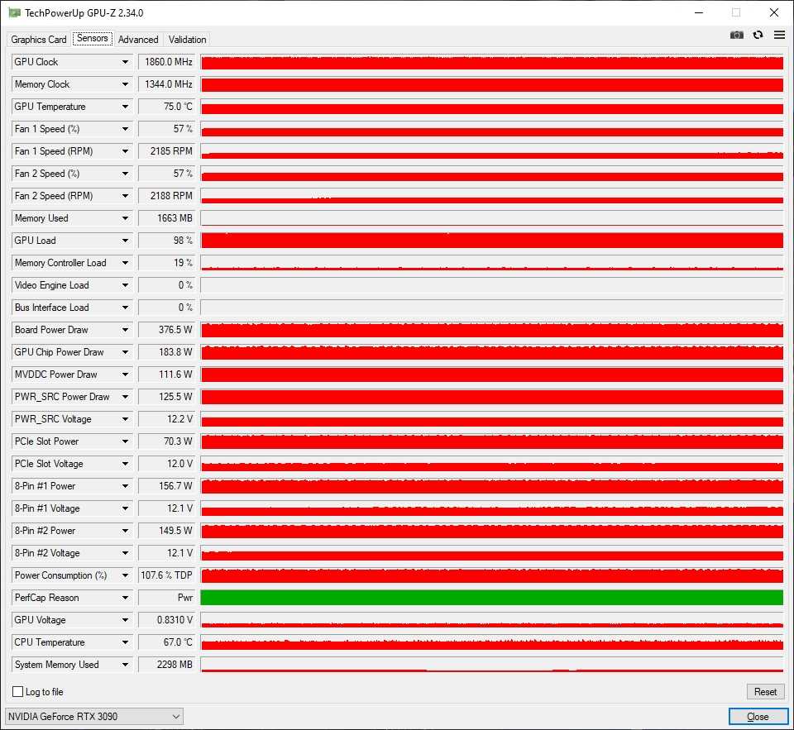The height and width of the screenshot is (730, 794).
Task: Click the refresh sensors icon
Action: [x=758, y=36]
